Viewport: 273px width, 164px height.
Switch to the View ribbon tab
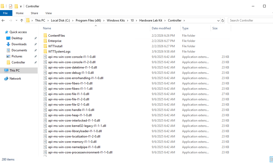tap(48, 13)
